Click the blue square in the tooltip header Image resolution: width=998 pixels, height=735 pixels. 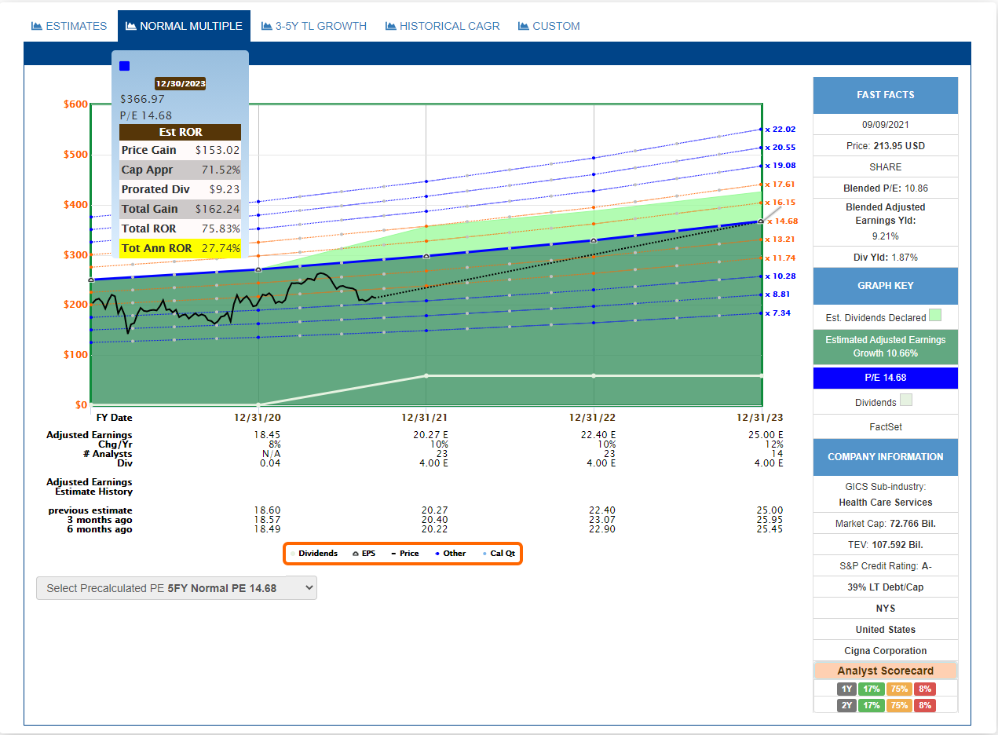124,66
